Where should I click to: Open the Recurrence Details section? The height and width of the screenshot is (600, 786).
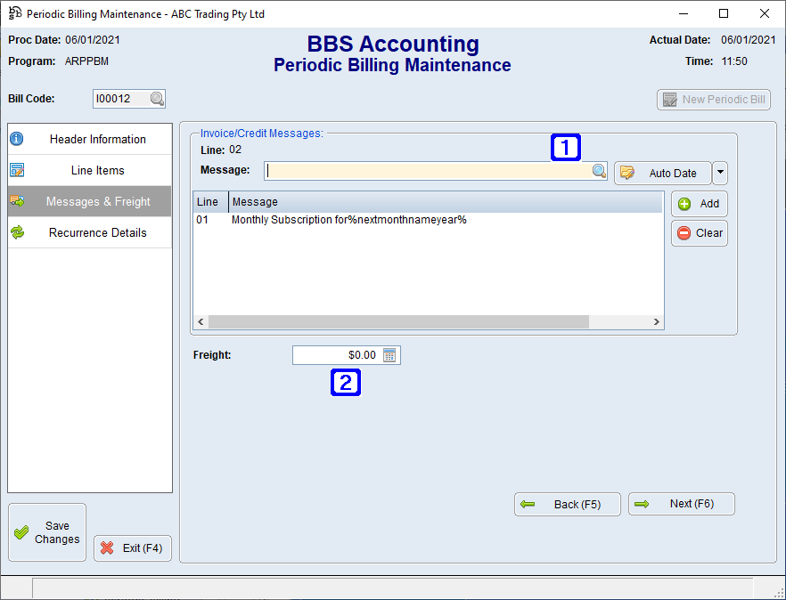89,232
